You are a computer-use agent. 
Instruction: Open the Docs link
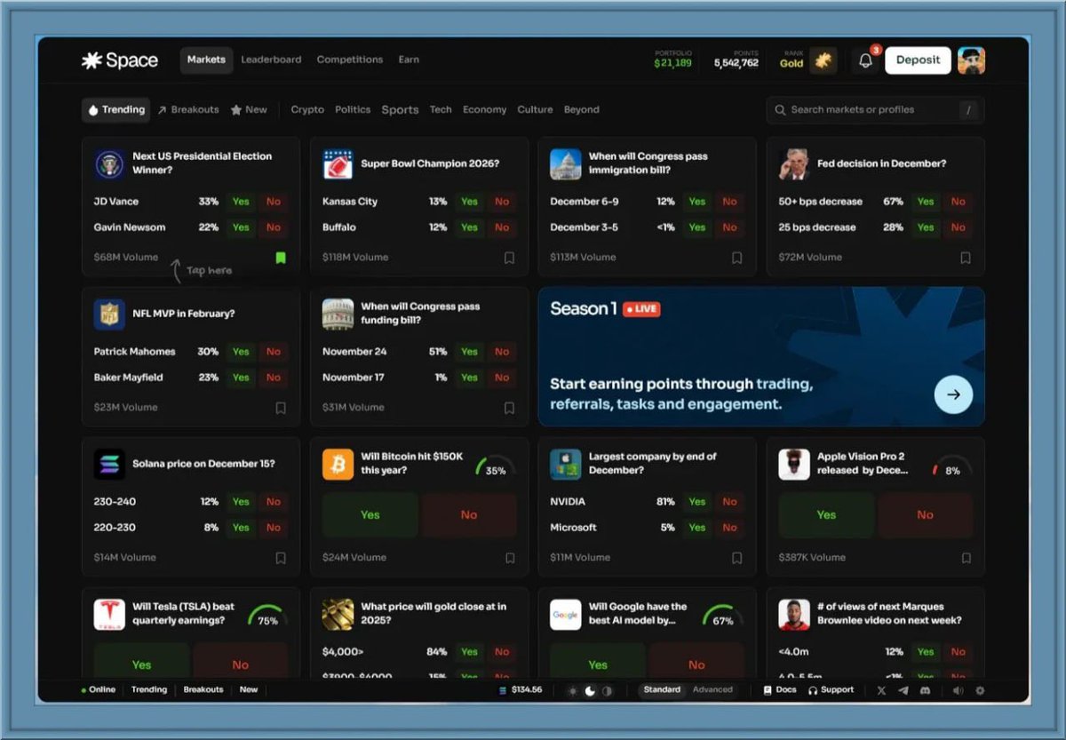tap(780, 690)
